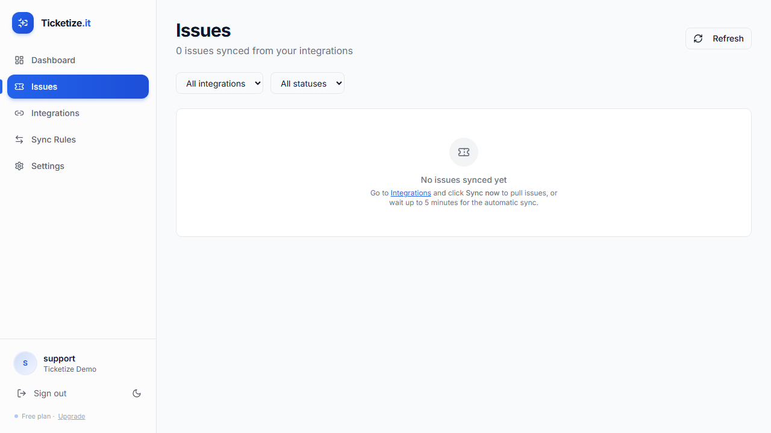Image resolution: width=771 pixels, height=433 pixels.
Task: Expand the All statuses dropdown
Action: (307, 83)
